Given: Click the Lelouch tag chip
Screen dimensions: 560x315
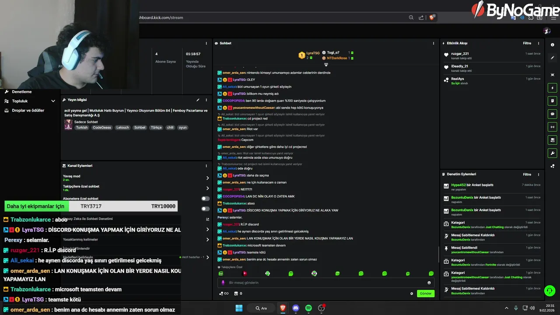Looking at the screenshot, I should coord(122,128).
